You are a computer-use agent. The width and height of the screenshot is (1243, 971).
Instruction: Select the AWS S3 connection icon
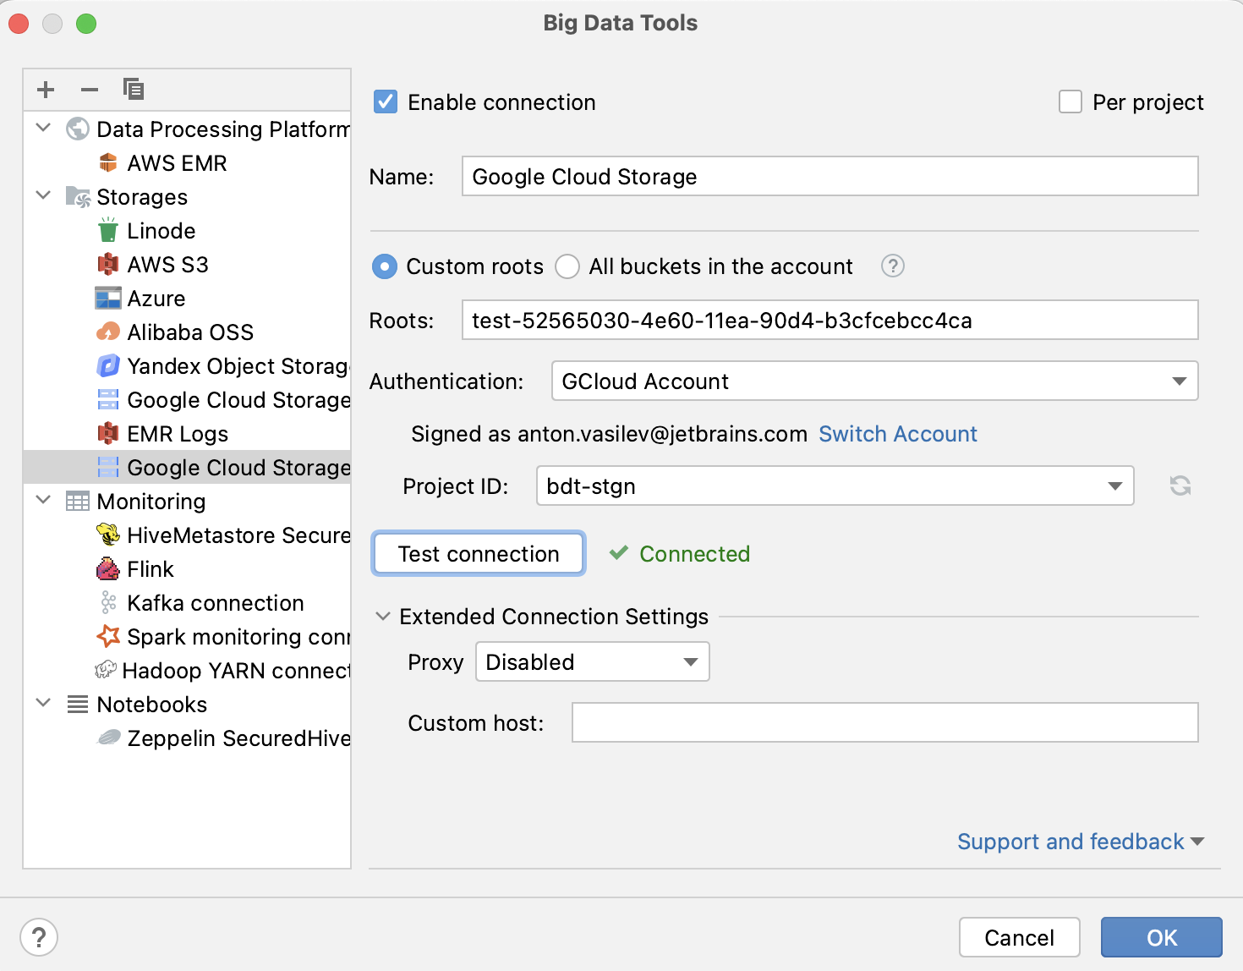point(109,264)
